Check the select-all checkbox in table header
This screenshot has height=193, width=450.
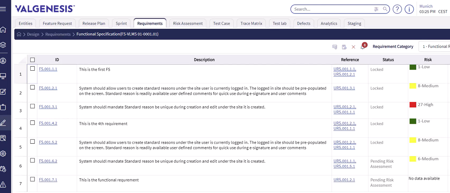click(x=33, y=60)
